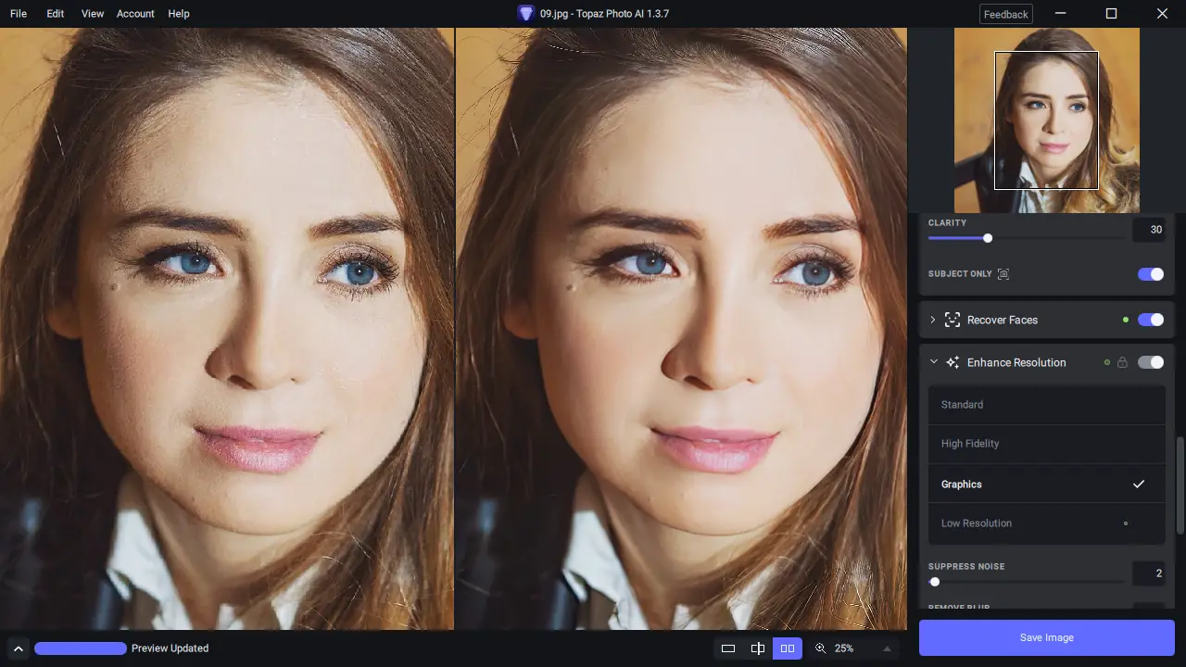This screenshot has height=667, width=1186.
Task: Select the High Fidelity enhance model
Action: point(1047,444)
